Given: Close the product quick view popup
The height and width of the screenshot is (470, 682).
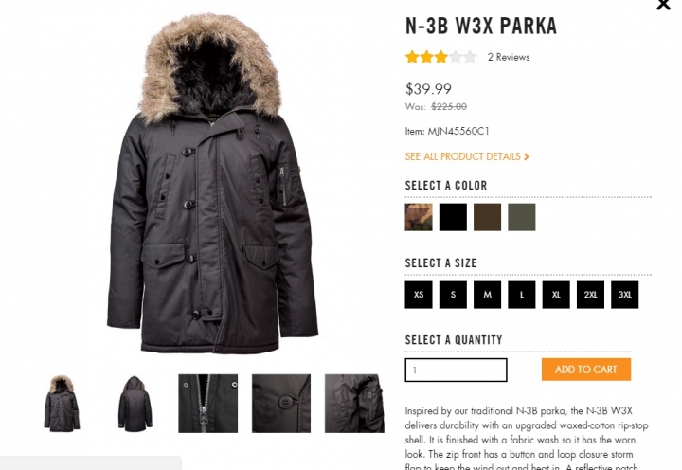Looking at the screenshot, I should 663,5.
